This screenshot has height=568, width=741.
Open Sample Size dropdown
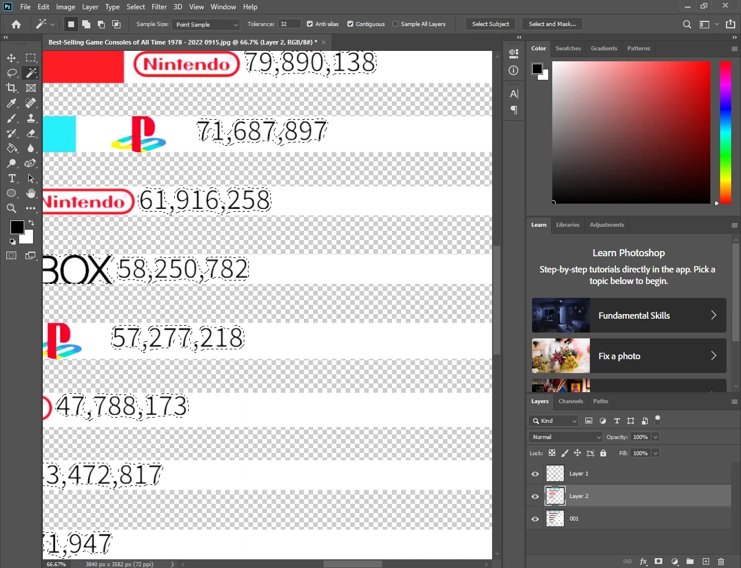(206, 24)
